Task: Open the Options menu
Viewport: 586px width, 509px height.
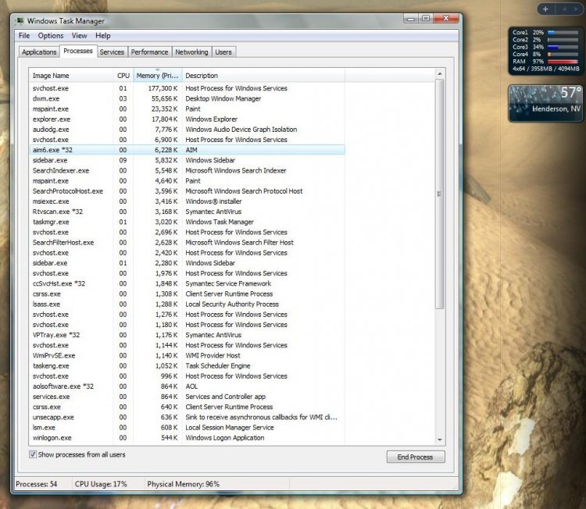Action: pyautogui.click(x=51, y=36)
